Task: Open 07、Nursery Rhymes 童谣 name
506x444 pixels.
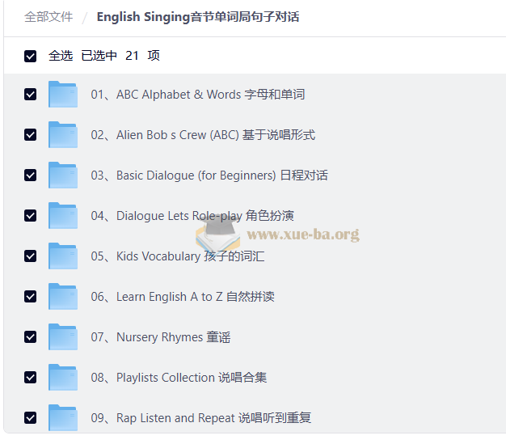Action: 161,336
